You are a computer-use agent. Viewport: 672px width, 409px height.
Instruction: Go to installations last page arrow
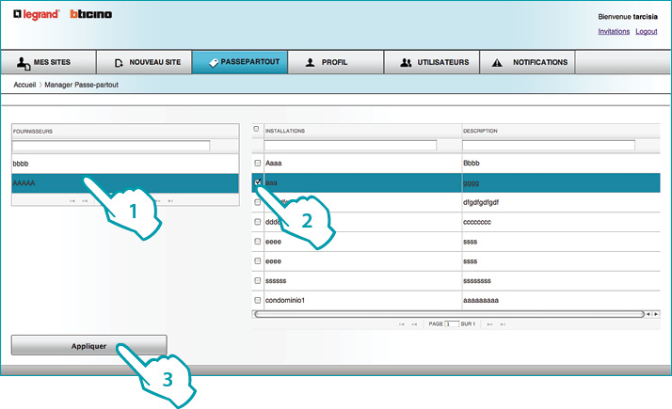tap(503, 323)
